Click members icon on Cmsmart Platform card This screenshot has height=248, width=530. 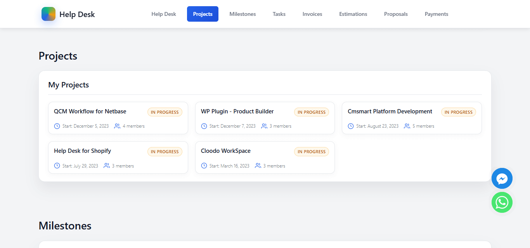pos(407,126)
